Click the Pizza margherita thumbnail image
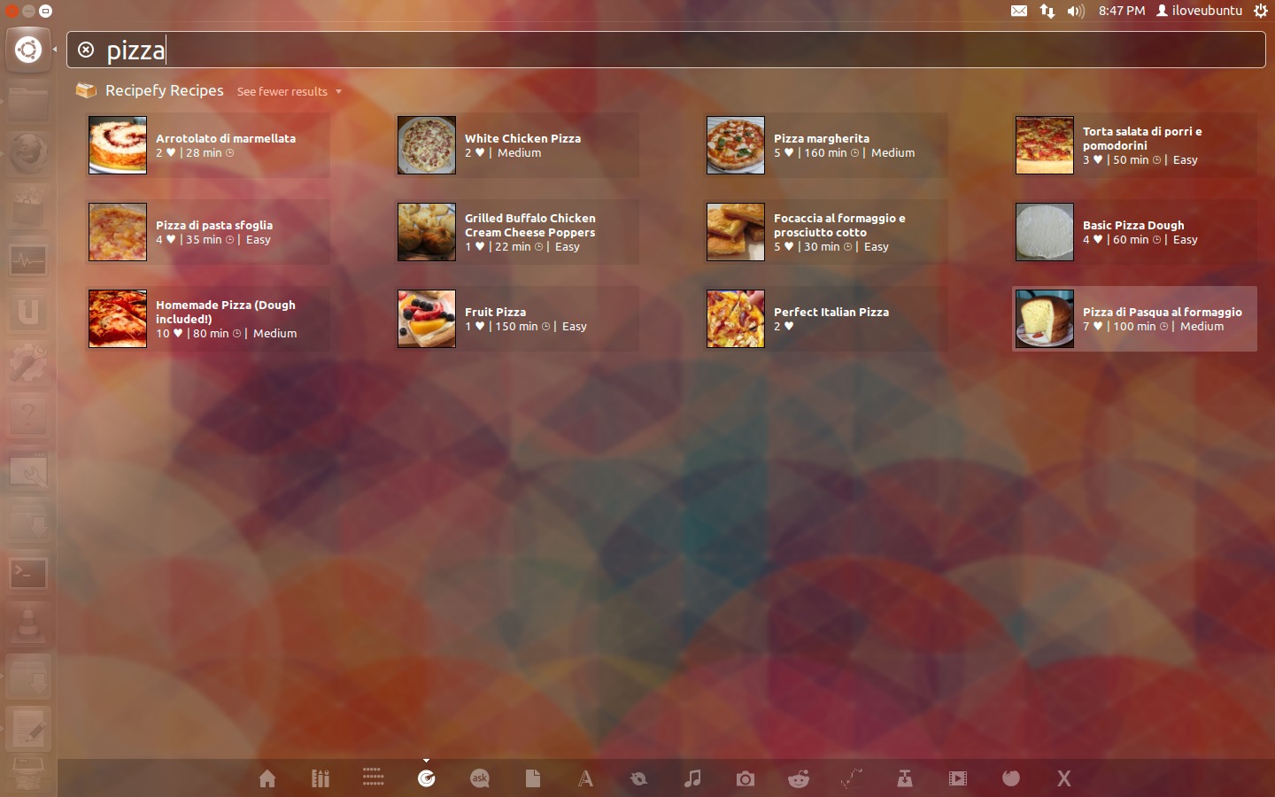Image resolution: width=1275 pixels, height=797 pixels. [x=736, y=145]
